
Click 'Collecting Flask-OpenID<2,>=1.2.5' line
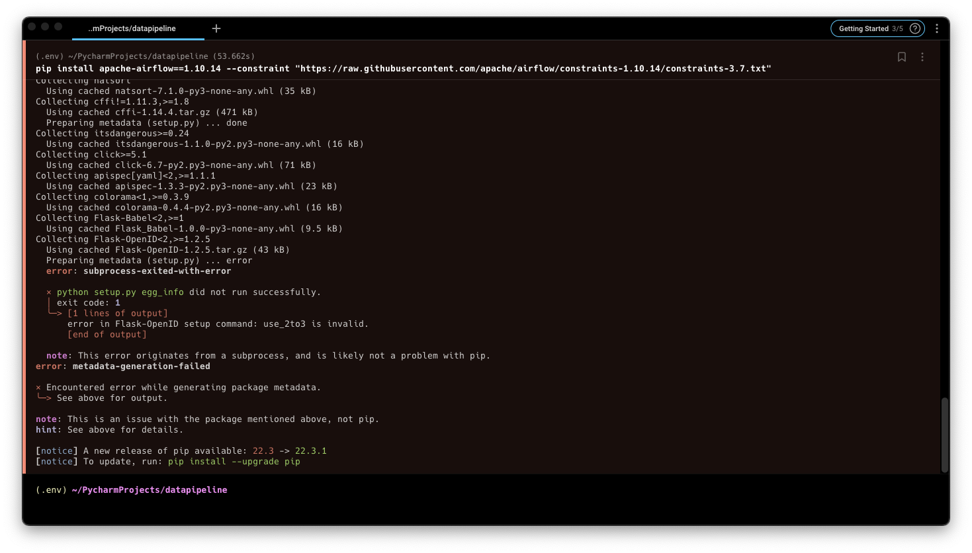tap(123, 239)
